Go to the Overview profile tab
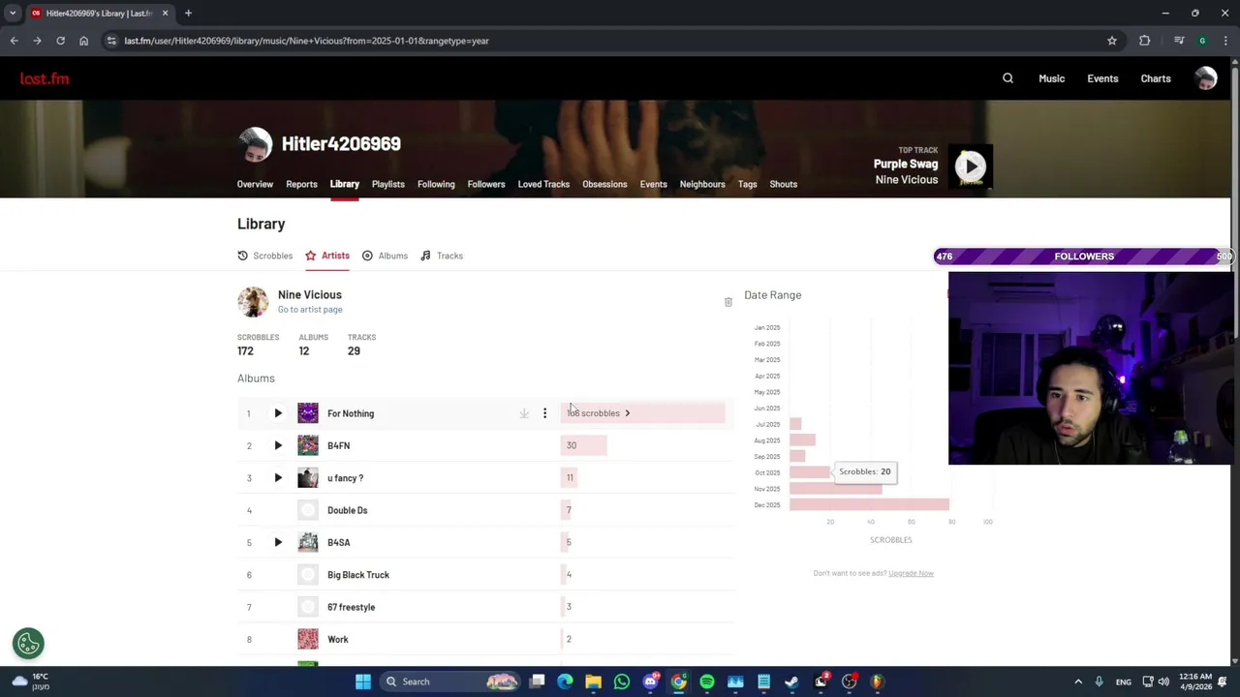This screenshot has width=1240, height=697. (255, 184)
